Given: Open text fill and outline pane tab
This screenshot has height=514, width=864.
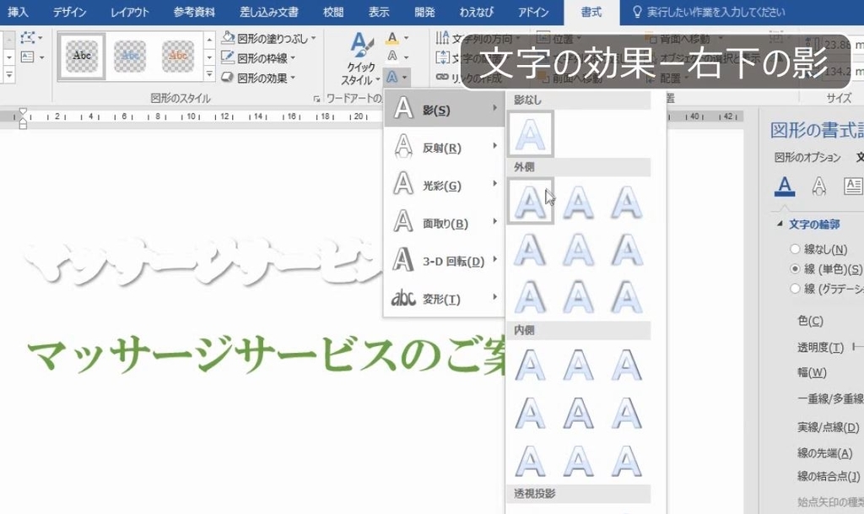Looking at the screenshot, I should click(785, 186).
